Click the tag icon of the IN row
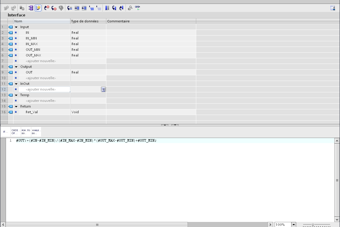Image resolution: width=340 pixels, height=227 pixels. (10, 33)
